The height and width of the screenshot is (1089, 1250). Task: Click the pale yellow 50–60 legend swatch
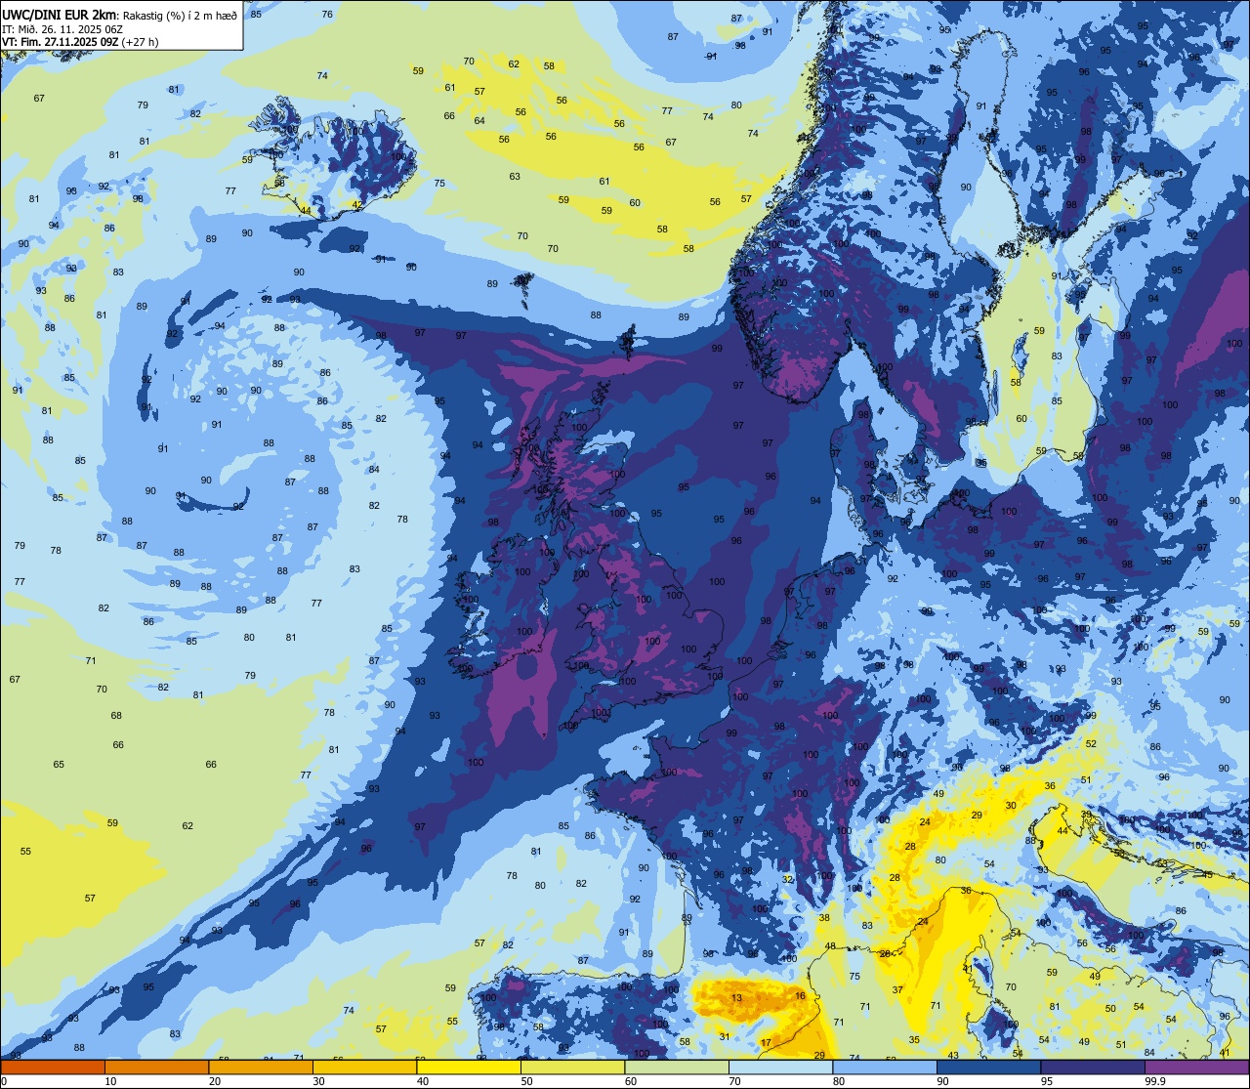point(572,1067)
